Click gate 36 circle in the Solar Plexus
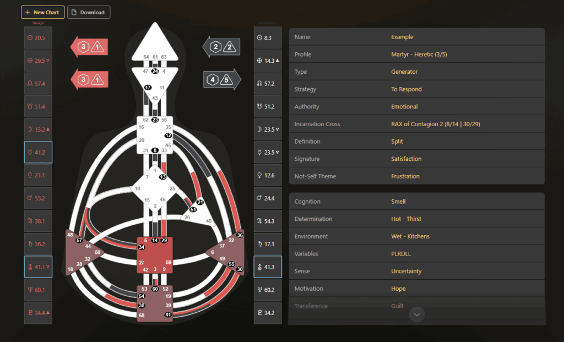The width and height of the screenshot is (564, 342). click(x=240, y=235)
